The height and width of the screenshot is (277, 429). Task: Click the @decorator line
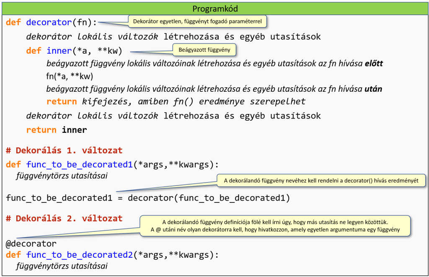[x=31, y=243]
